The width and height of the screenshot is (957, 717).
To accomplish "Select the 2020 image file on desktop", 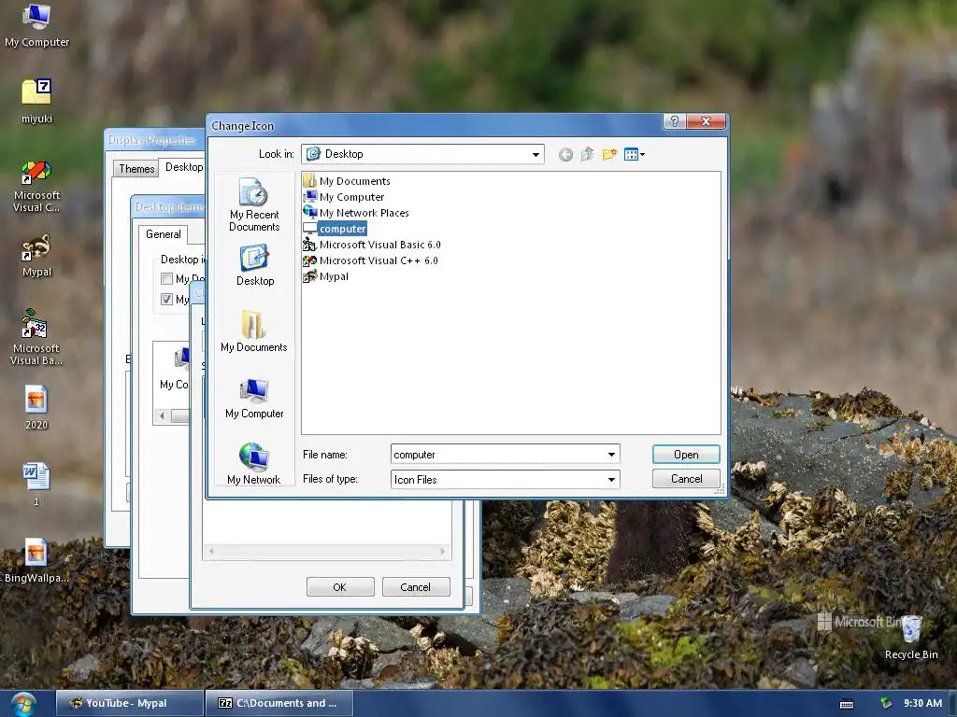I will 36,407.
